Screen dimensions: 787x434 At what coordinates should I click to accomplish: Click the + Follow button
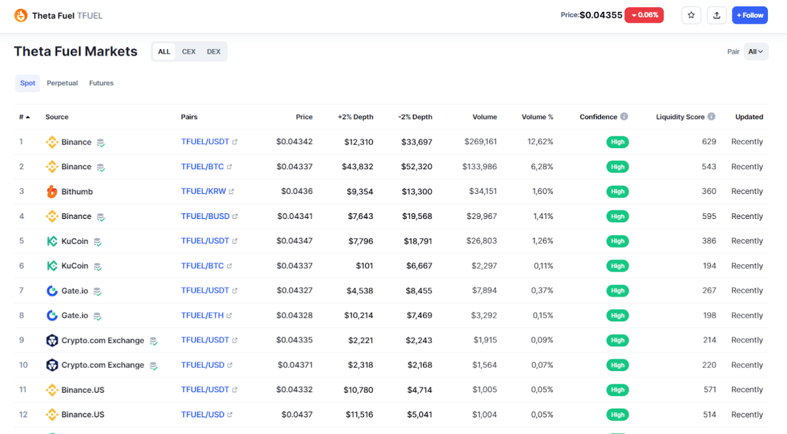click(x=750, y=14)
